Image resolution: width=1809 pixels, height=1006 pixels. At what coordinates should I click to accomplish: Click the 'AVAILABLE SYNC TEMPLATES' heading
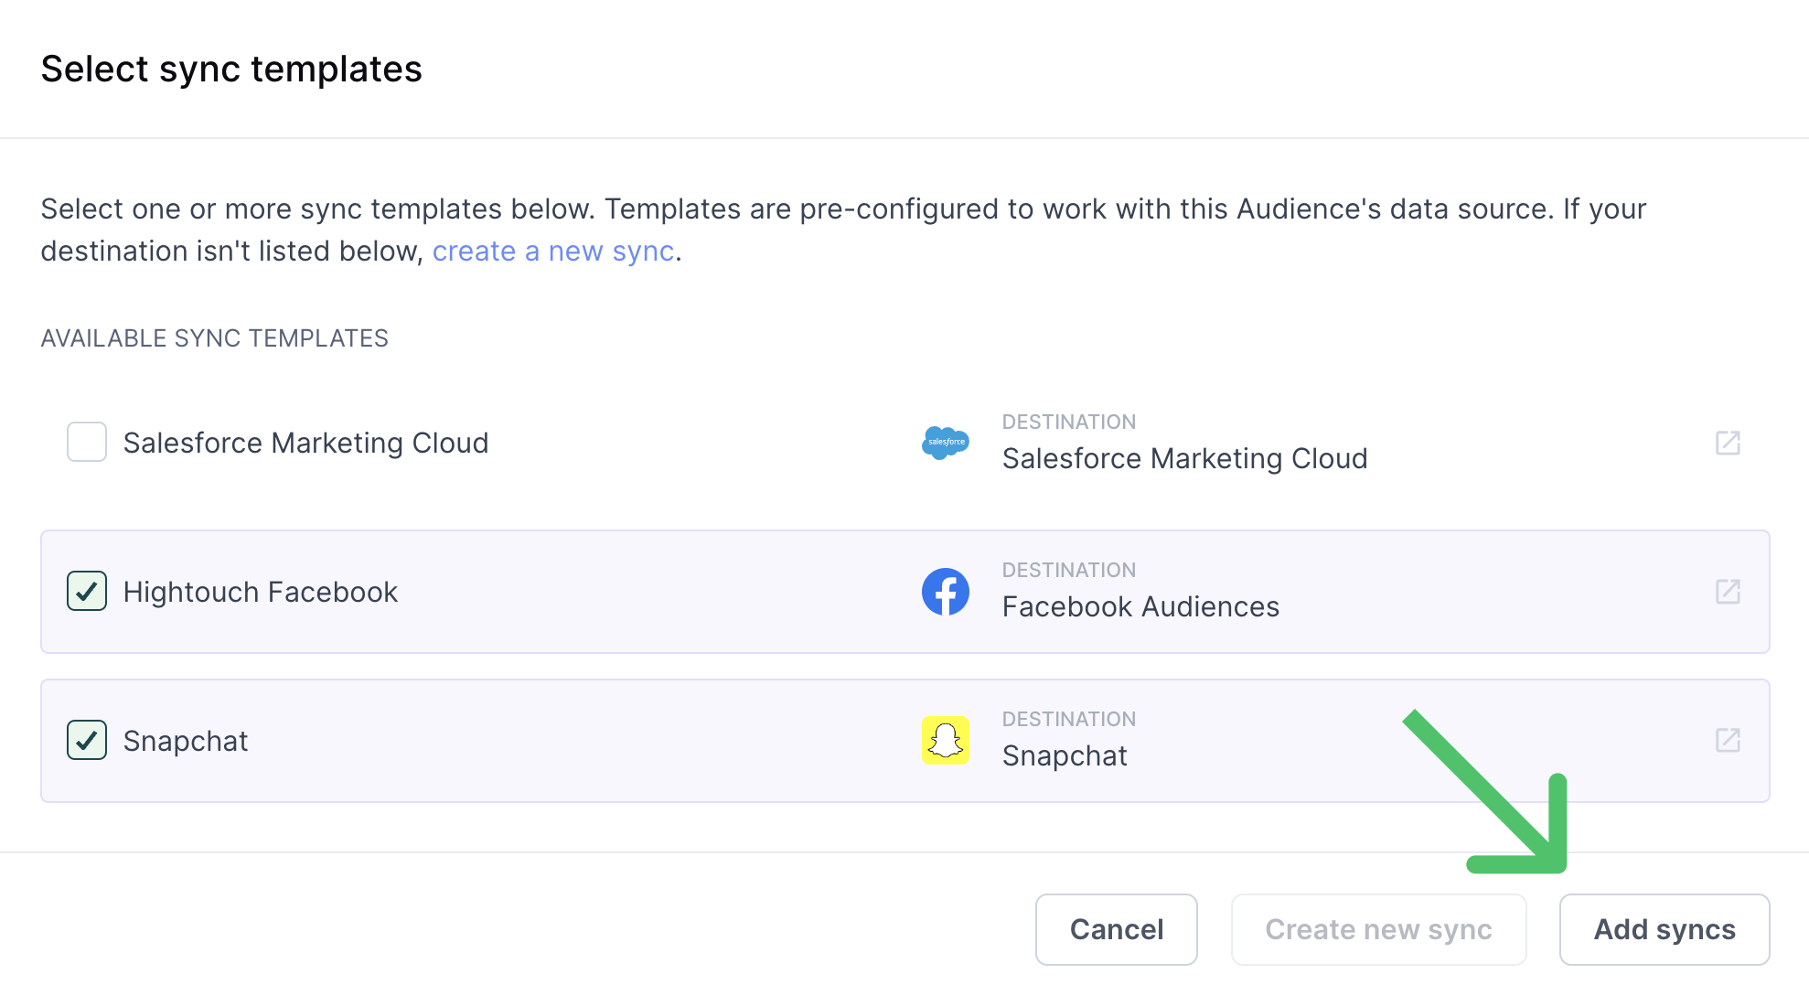click(x=215, y=338)
